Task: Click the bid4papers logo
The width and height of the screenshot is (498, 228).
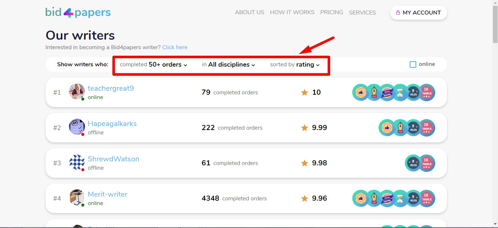Action: (78, 13)
